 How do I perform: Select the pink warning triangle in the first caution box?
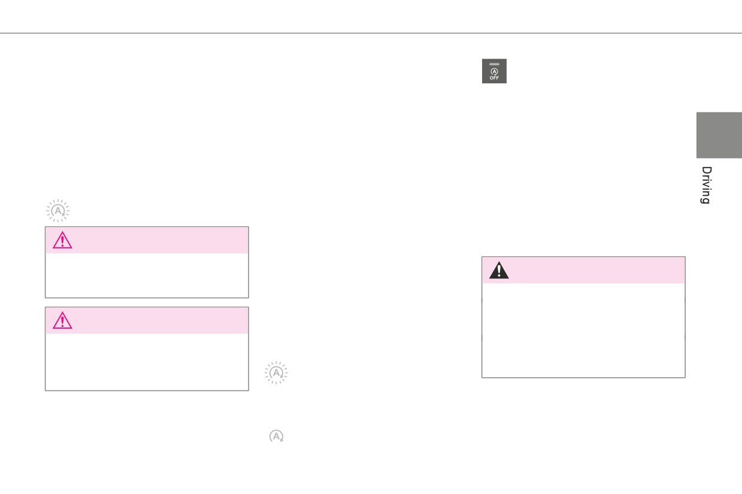62,241
